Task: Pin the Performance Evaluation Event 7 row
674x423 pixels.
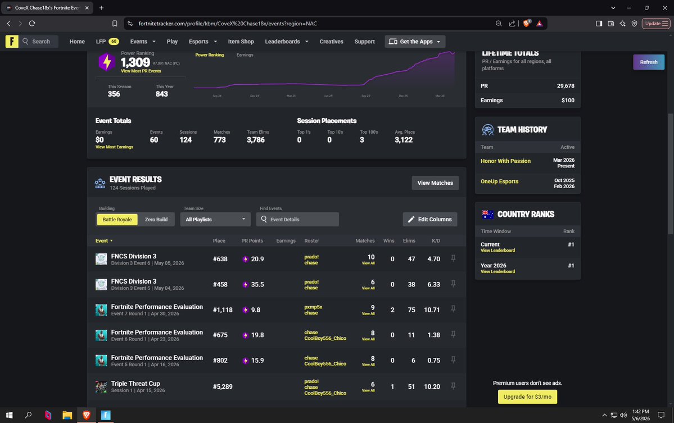Action: 453,309
